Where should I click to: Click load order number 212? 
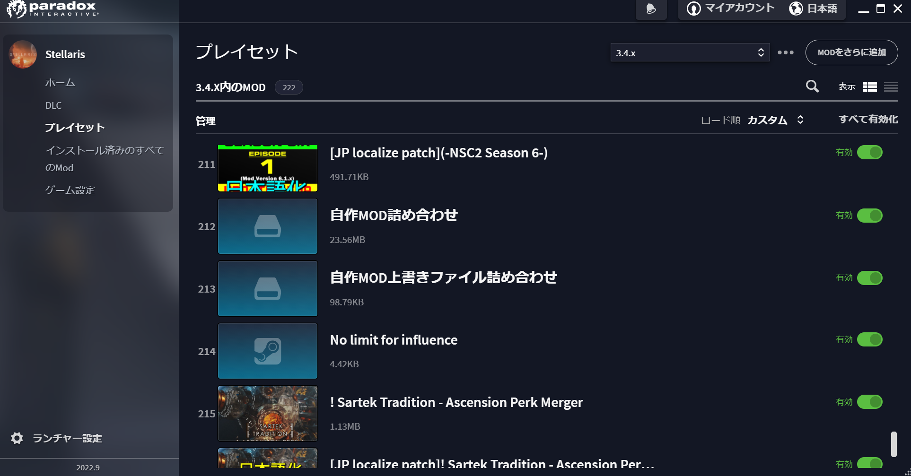pyautogui.click(x=206, y=227)
